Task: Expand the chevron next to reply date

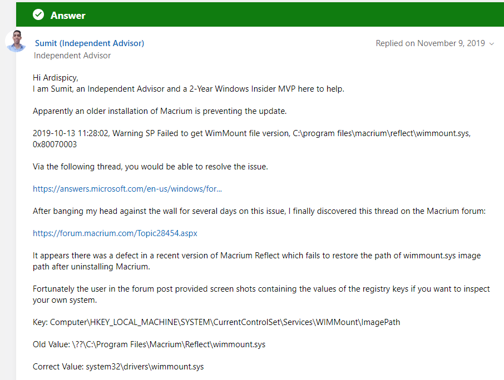Action: pyautogui.click(x=491, y=44)
